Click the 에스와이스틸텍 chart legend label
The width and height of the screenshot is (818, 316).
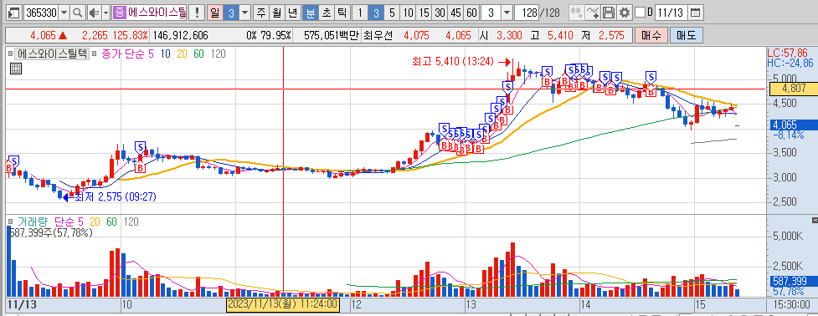click(52, 54)
